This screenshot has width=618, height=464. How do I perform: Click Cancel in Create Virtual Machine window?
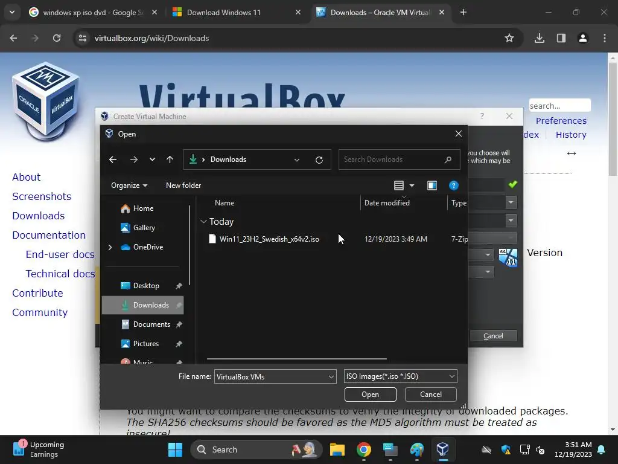point(493,336)
